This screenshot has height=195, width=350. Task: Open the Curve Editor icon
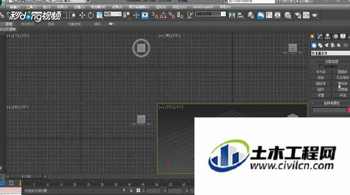click(x=269, y=15)
